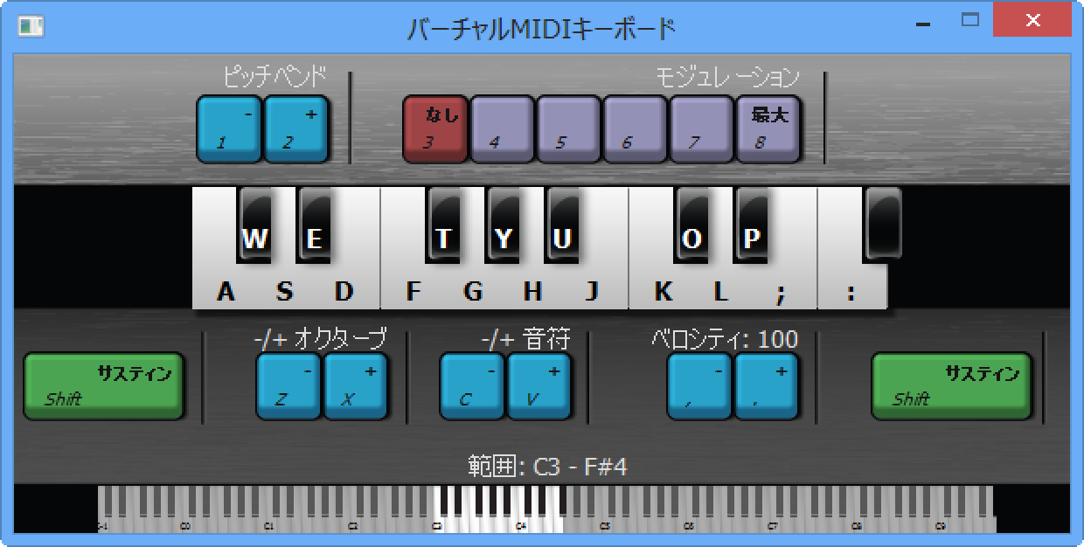Select the なし modulation button
Screen dimensions: 1084x547
click(435, 128)
